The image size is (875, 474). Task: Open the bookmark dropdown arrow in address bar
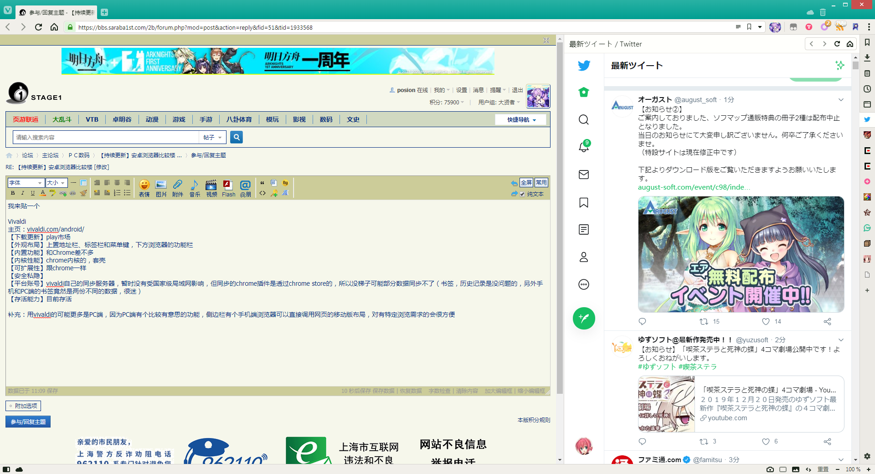tap(760, 27)
